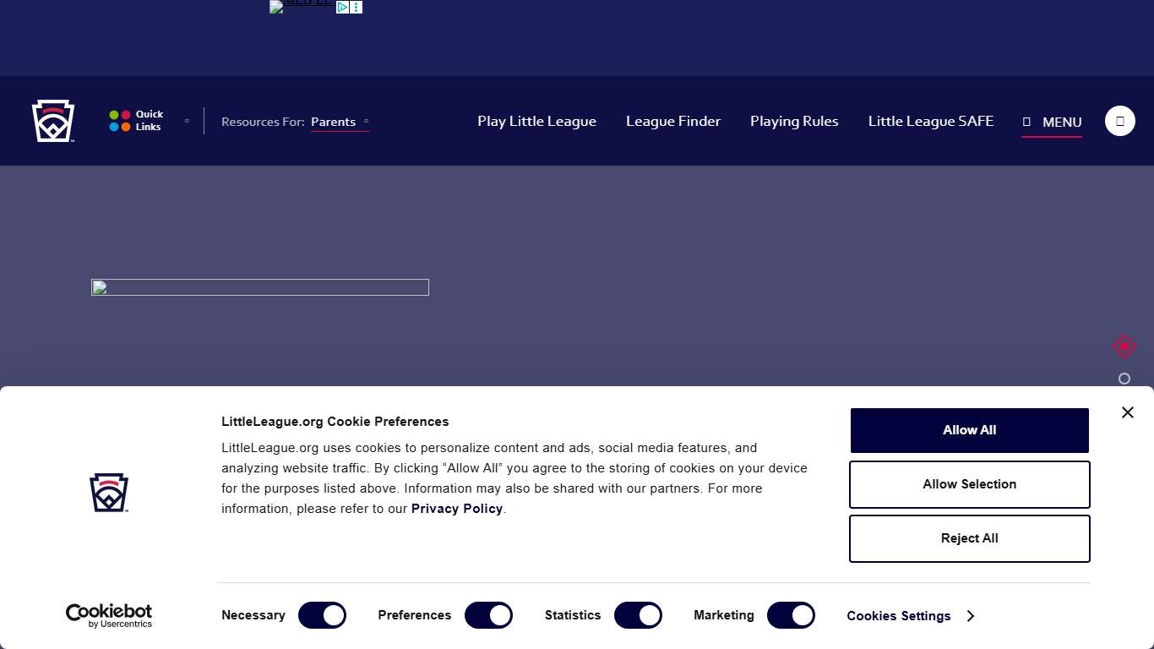
Task: Click the Cookiebot by Usercentrics logo
Action: tap(109, 615)
